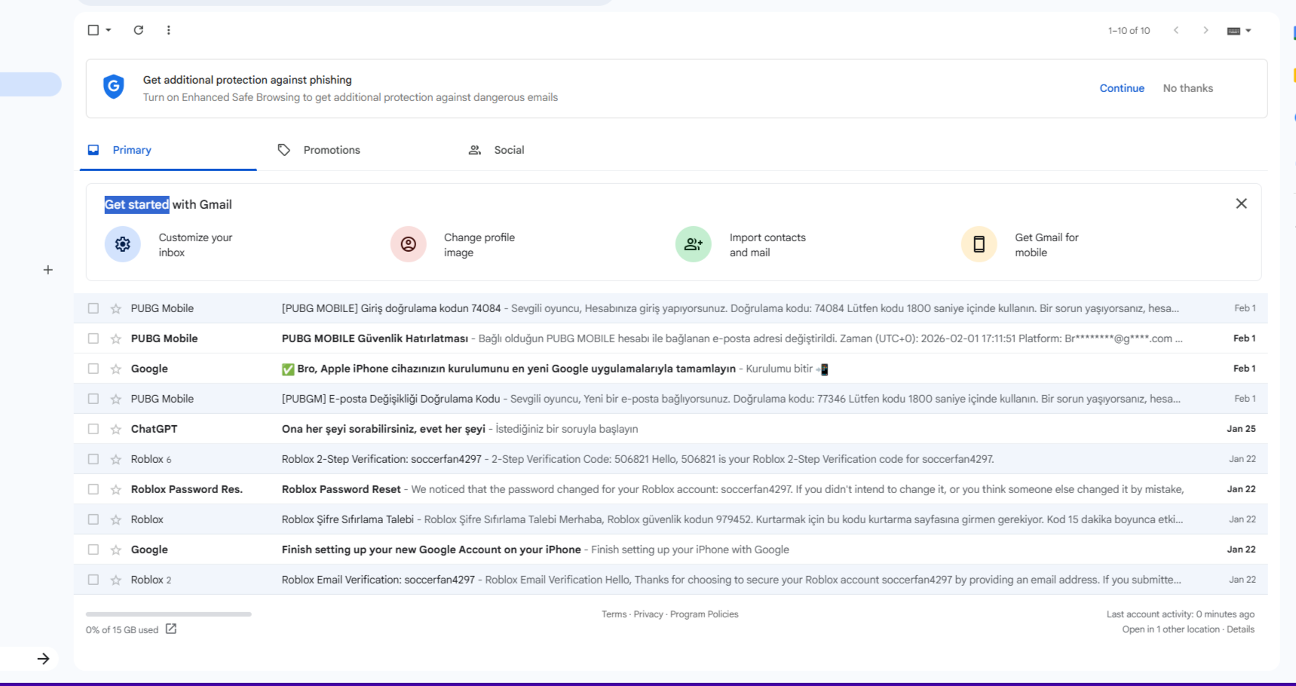Open 'Finish setting up your new Google Account' email
Image resolution: width=1296 pixels, height=686 pixels.
(x=431, y=550)
